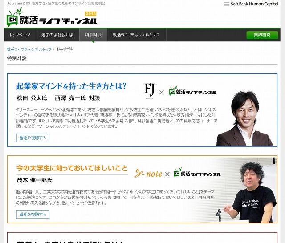Follow the 就活ライブチャンネルトップ breadcrumb link

coord(29,49)
